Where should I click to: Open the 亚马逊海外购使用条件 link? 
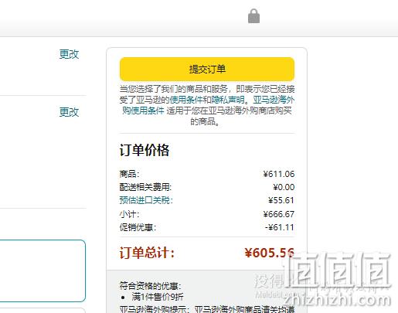tap(208, 105)
